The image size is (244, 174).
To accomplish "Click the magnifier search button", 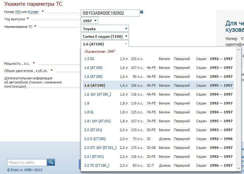I will pyautogui.click(x=51, y=162).
